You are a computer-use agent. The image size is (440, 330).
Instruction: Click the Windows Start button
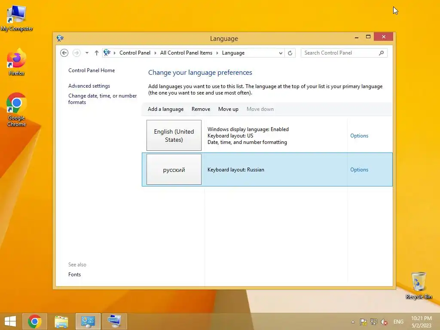[10, 321]
